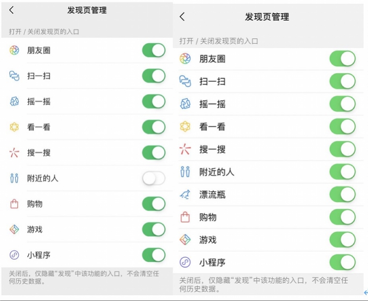This screenshot has width=368, height=301.
Task: Tap the 看一看 icon in right panel
Action: click(x=185, y=127)
